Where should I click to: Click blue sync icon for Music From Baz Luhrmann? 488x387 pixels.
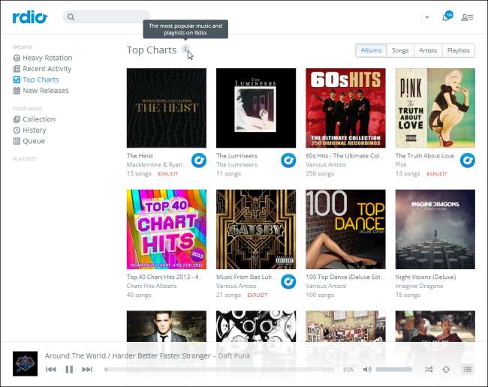(x=288, y=281)
